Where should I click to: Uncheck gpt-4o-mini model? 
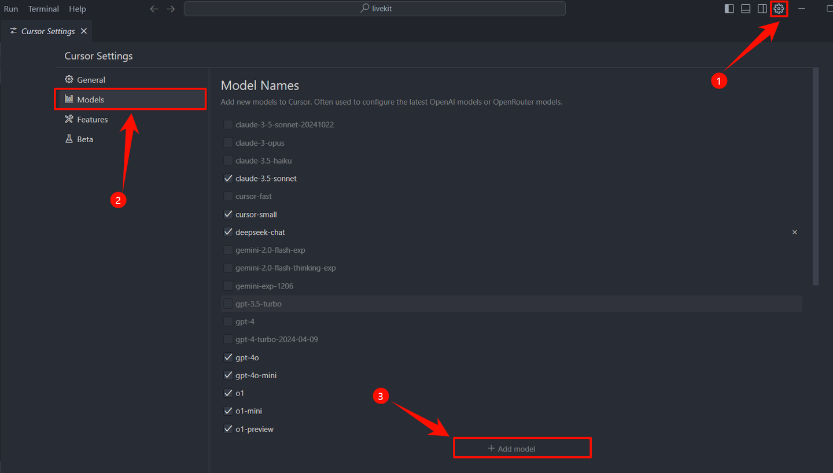click(x=228, y=375)
